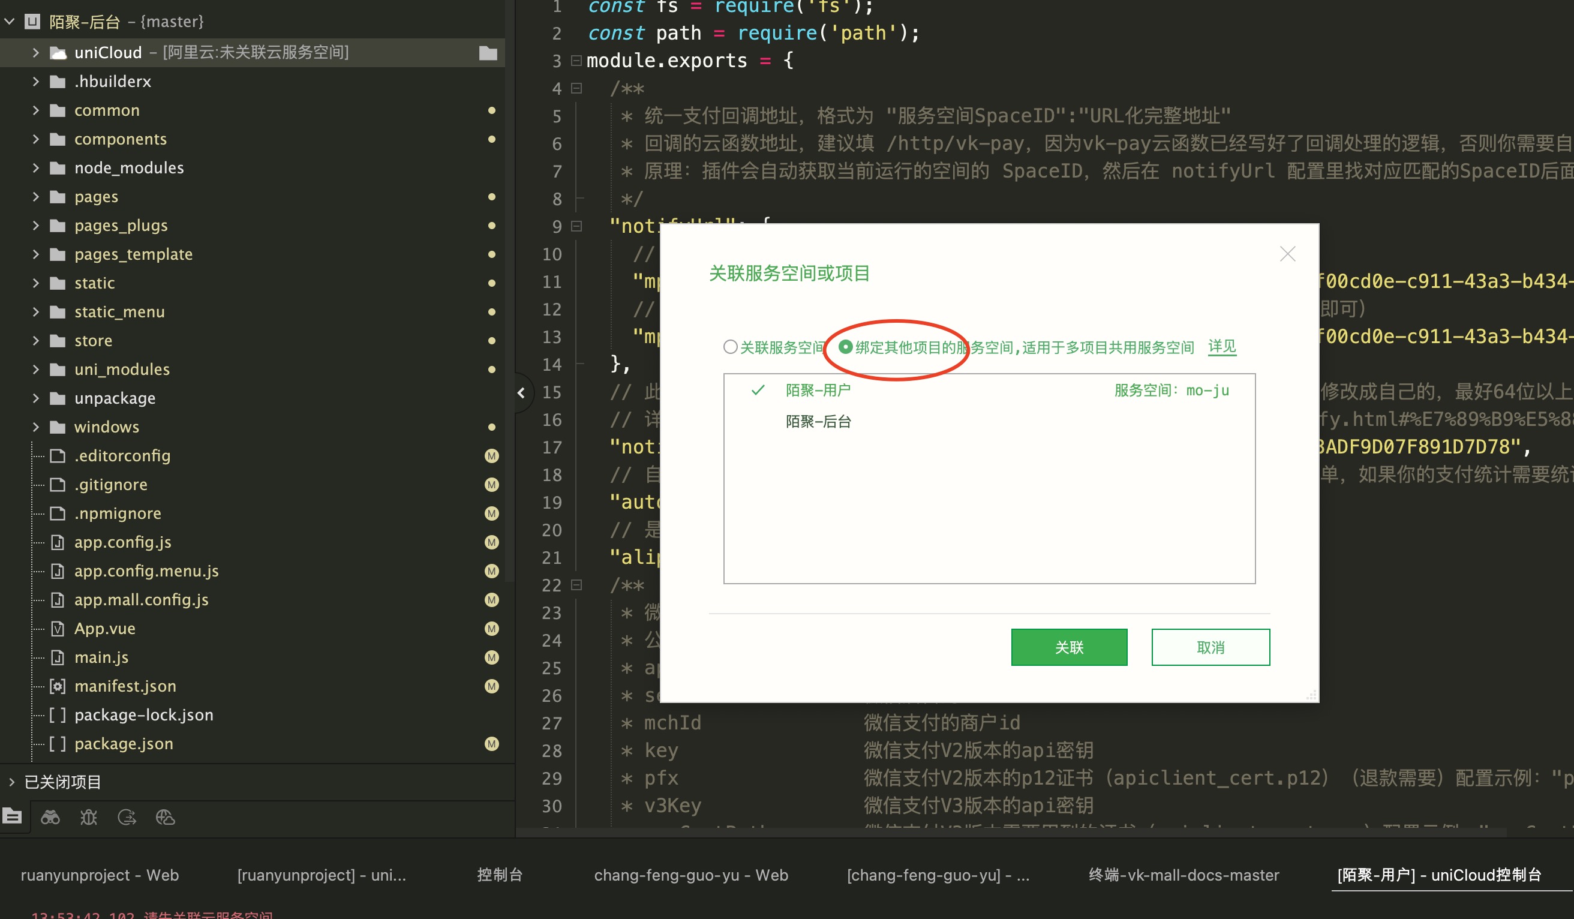The height and width of the screenshot is (919, 1574).
Task: Select 绑定其他项目的服务空间 radio option
Action: (x=845, y=347)
